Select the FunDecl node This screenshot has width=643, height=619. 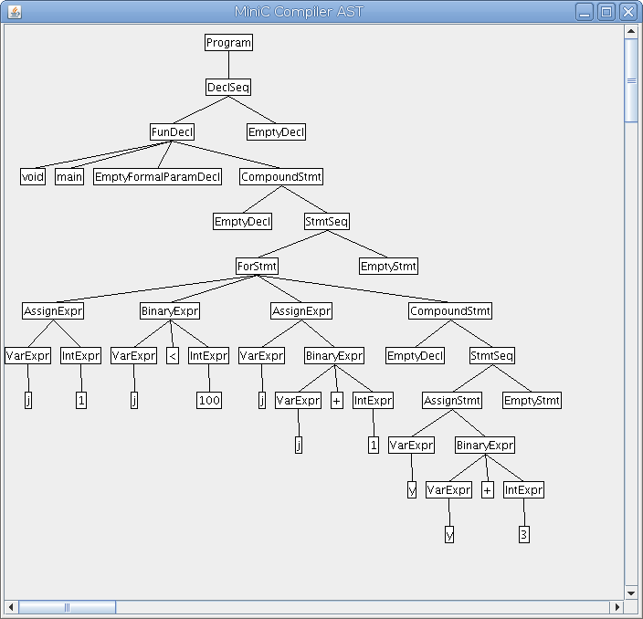pos(173,132)
